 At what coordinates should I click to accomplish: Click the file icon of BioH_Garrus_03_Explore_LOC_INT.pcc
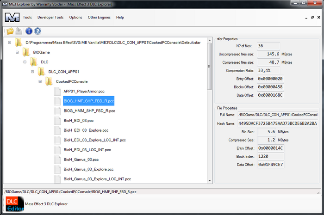pyautogui.click(x=57, y=179)
